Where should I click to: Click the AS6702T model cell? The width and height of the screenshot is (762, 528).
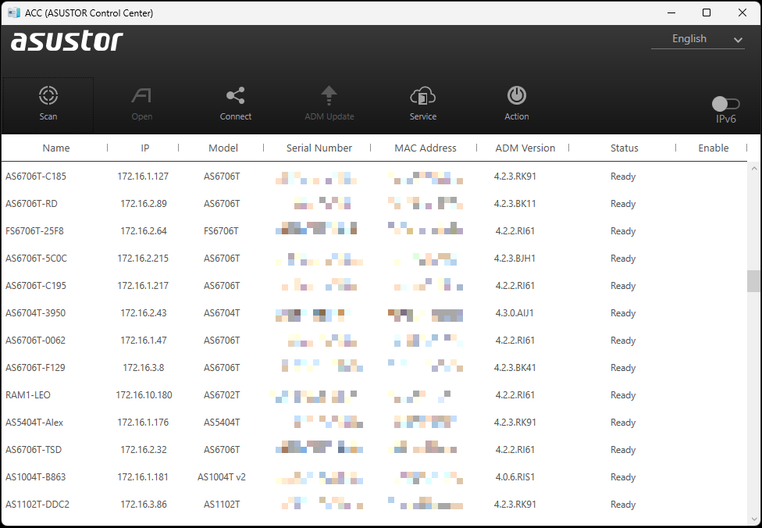[x=222, y=394]
